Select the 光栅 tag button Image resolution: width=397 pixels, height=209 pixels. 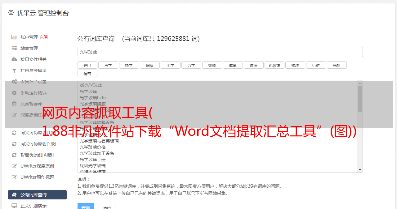[x=337, y=65]
